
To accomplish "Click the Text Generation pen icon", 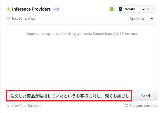I will pyautogui.click(x=9, y=18).
